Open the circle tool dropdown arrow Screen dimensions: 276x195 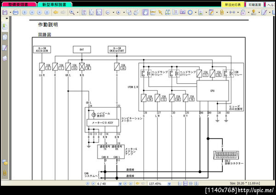195,12
